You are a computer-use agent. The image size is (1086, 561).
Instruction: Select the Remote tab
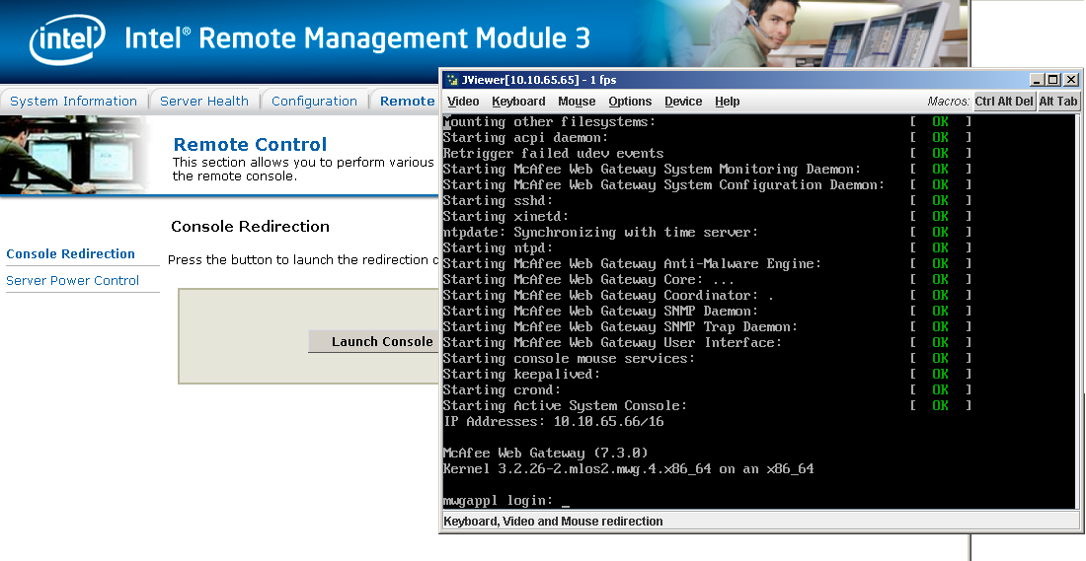click(407, 101)
